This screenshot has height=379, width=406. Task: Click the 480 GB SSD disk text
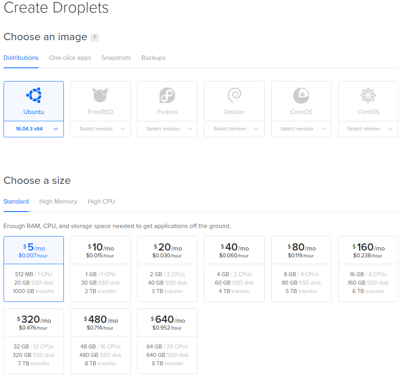tap(100, 355)
